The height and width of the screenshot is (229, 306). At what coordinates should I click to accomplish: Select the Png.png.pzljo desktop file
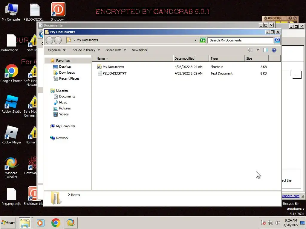click(11, 197)
